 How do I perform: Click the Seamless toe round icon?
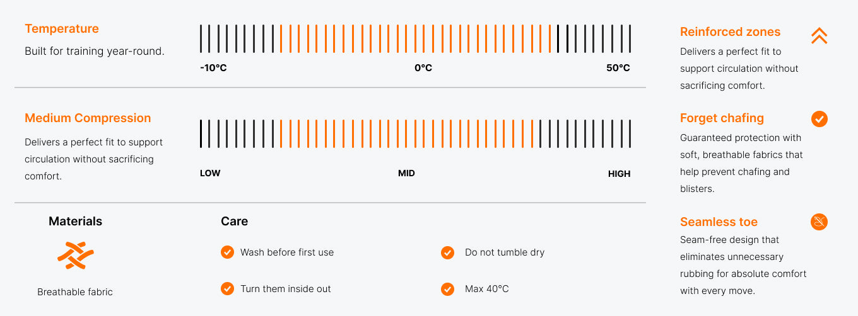pos(819,222)
